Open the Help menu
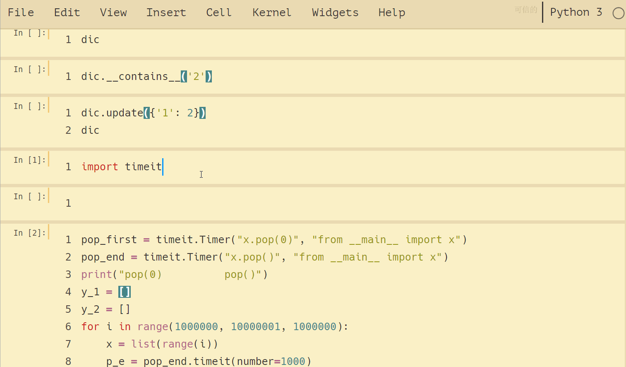 pyautogui.click(x=391, y=12)
